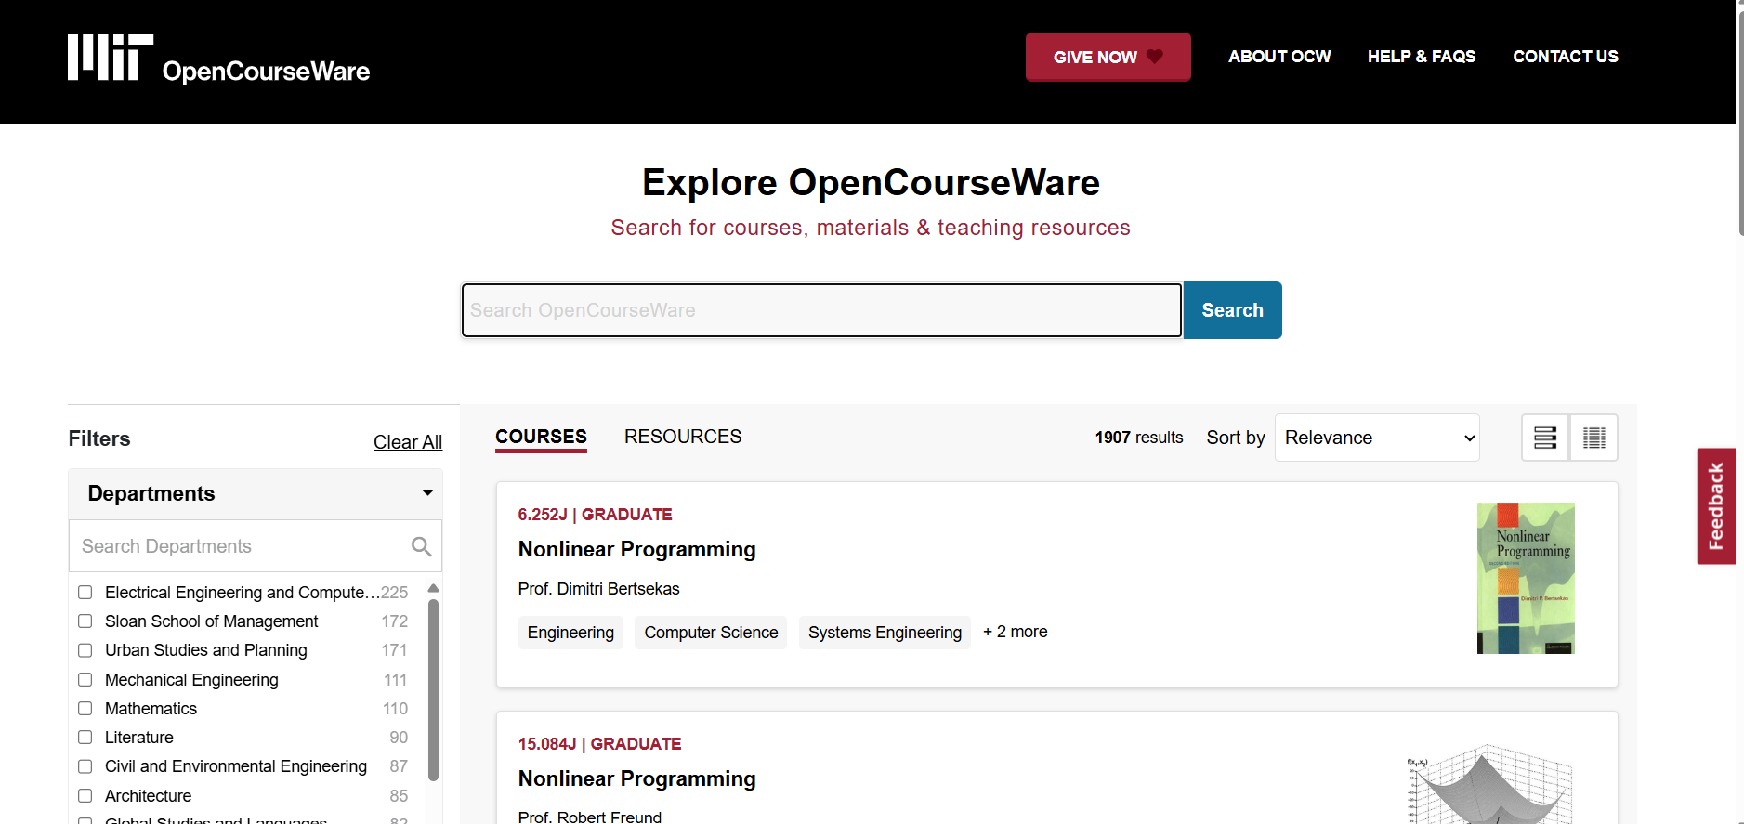The width and height of the screenshot is (1744, 824).
Task: Check the Architecture checkbox
Action: 85,796
